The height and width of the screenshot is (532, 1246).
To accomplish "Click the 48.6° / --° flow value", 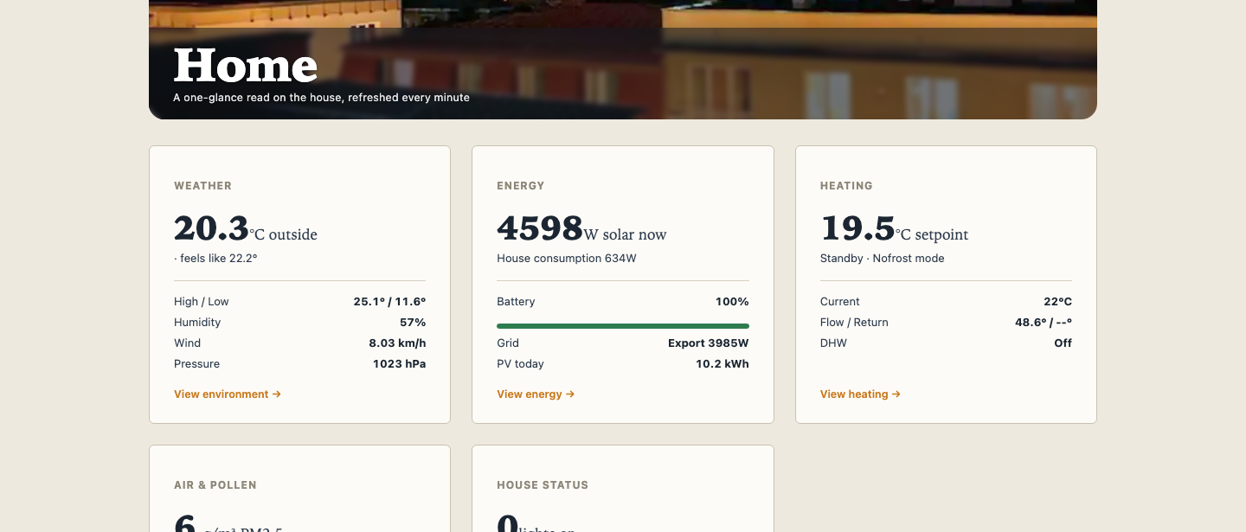I will click(1044, 323).
